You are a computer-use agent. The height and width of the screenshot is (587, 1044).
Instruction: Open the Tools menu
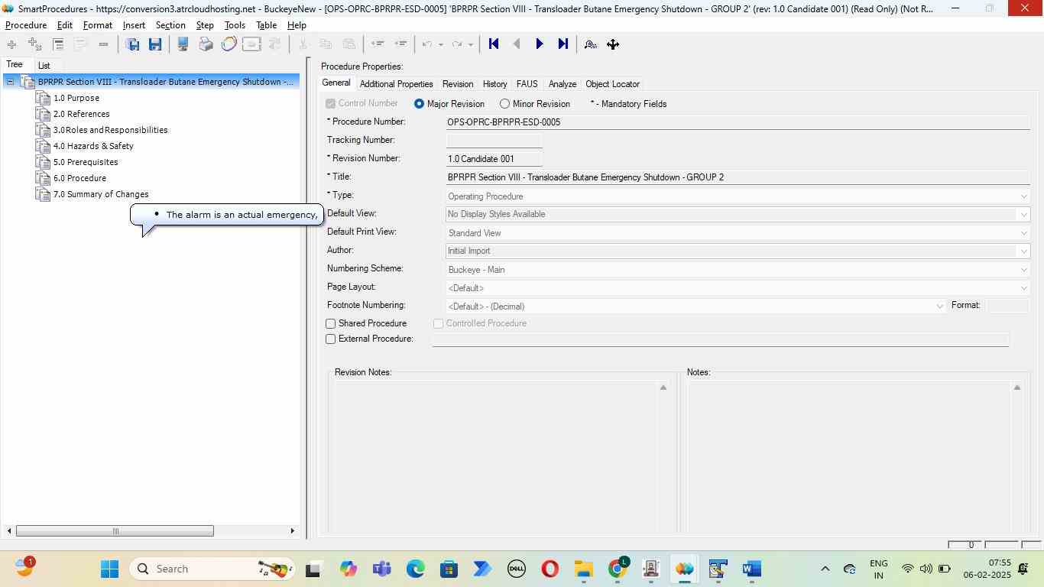tap(235, 25)
